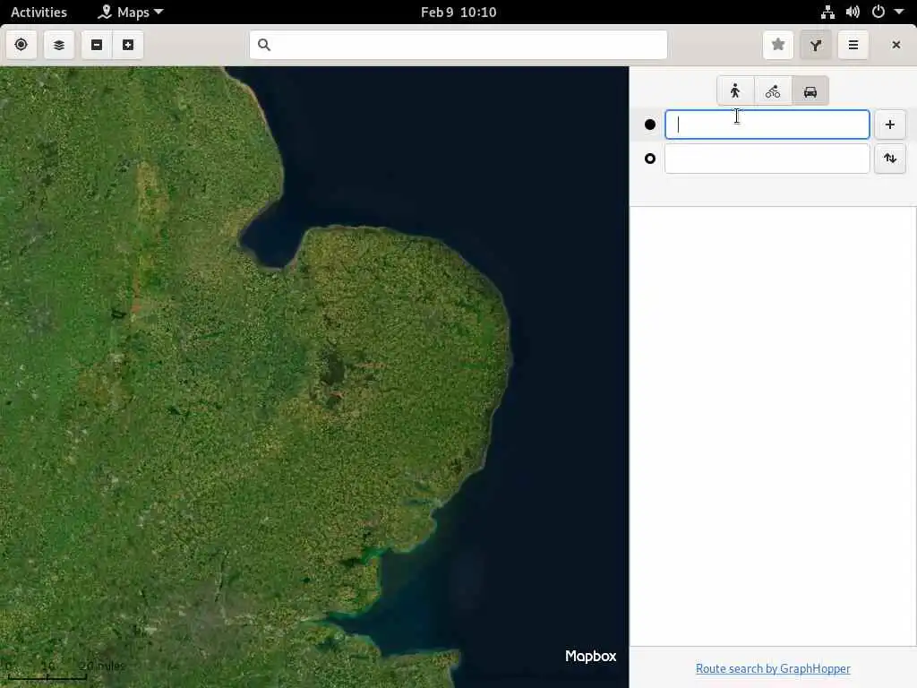917x688 pixels.
Task: Click the current location button
Action: tap(21, 45)
